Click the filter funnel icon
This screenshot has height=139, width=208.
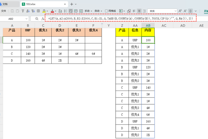(23, 11)
